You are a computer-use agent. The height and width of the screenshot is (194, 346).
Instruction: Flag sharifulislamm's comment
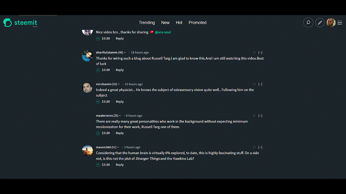(x=254, y=53)
